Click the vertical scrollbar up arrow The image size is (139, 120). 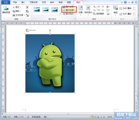pyautogui.click(x=136, y=27)
